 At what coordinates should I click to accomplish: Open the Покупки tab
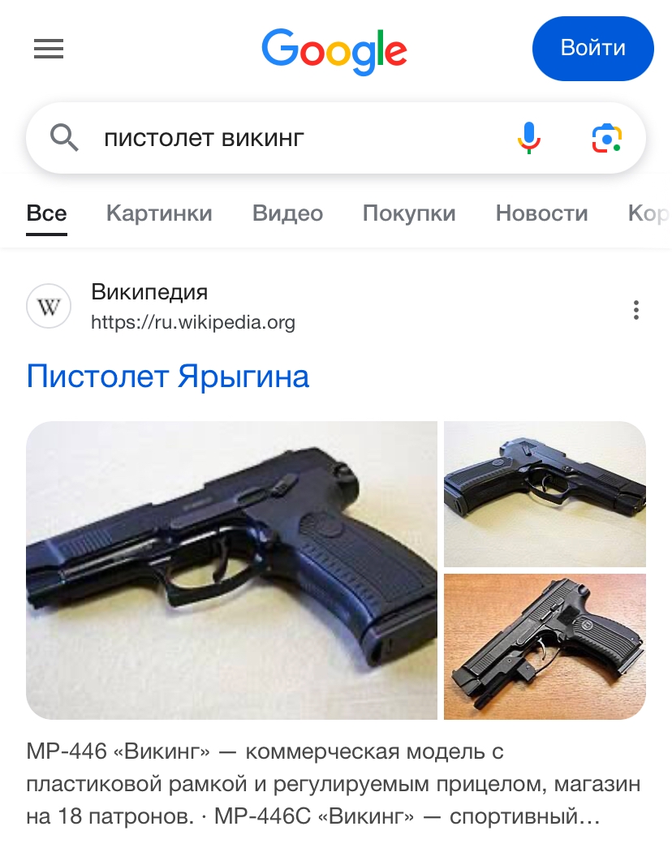[x=409, y=213]
